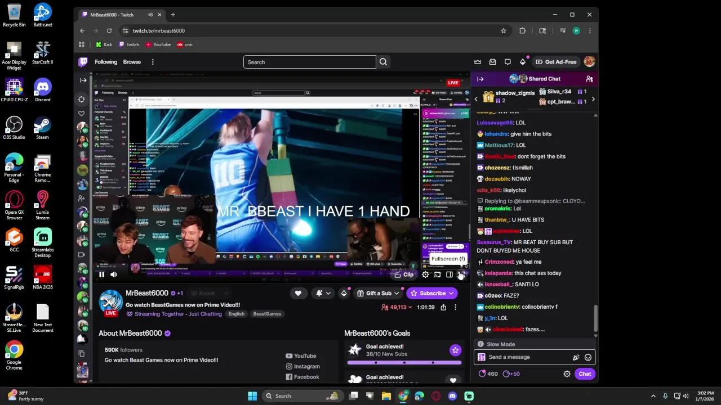Click the search magnifier button
The height and width of the screenshot is (405, 721).
pyautogui.click(x=383, y=62)
